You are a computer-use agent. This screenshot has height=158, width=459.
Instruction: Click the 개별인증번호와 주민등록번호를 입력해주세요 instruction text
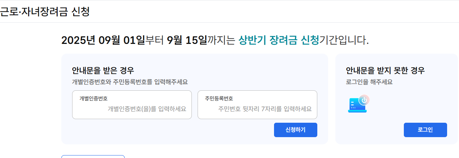[x=130, y=82]
